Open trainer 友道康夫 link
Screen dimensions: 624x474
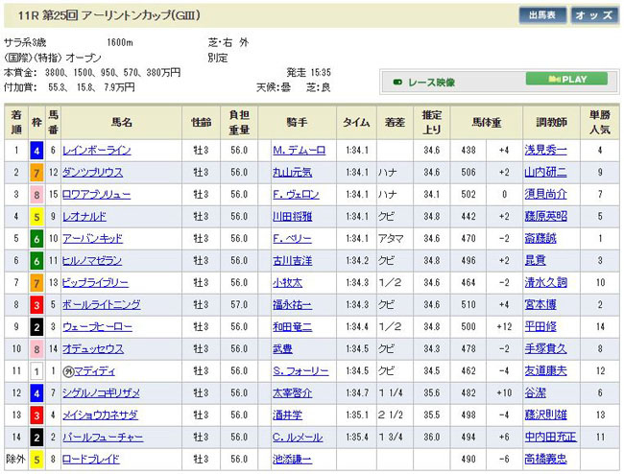coord(544,369)
